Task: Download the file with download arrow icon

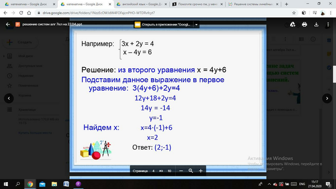Action: click(x=316, y=25)
